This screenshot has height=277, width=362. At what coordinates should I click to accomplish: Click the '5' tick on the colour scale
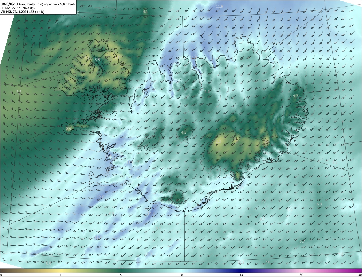[121, 275]
